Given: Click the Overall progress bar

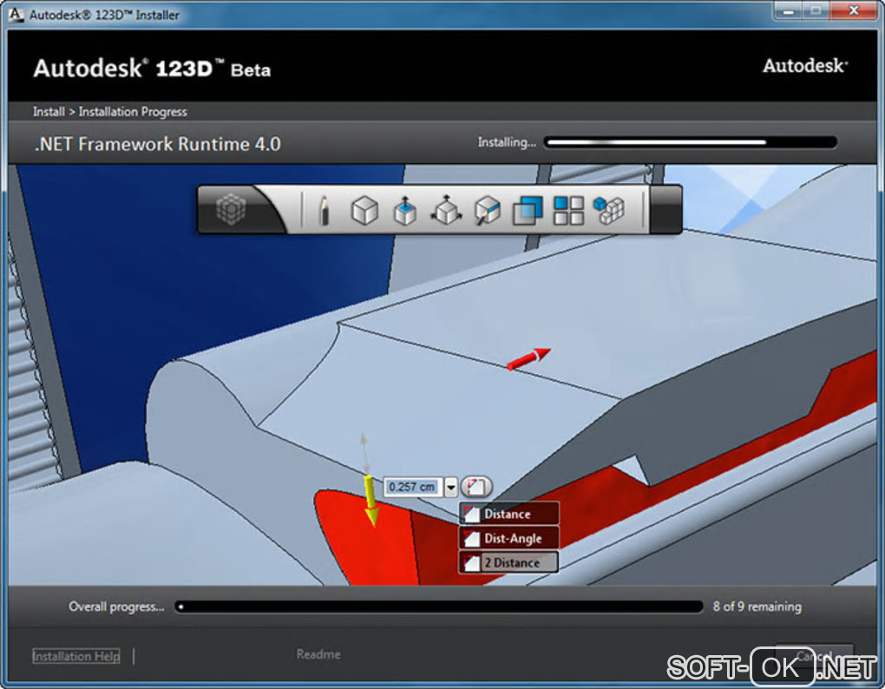Looking at the screenshot, I should click(x=438, y=607).
